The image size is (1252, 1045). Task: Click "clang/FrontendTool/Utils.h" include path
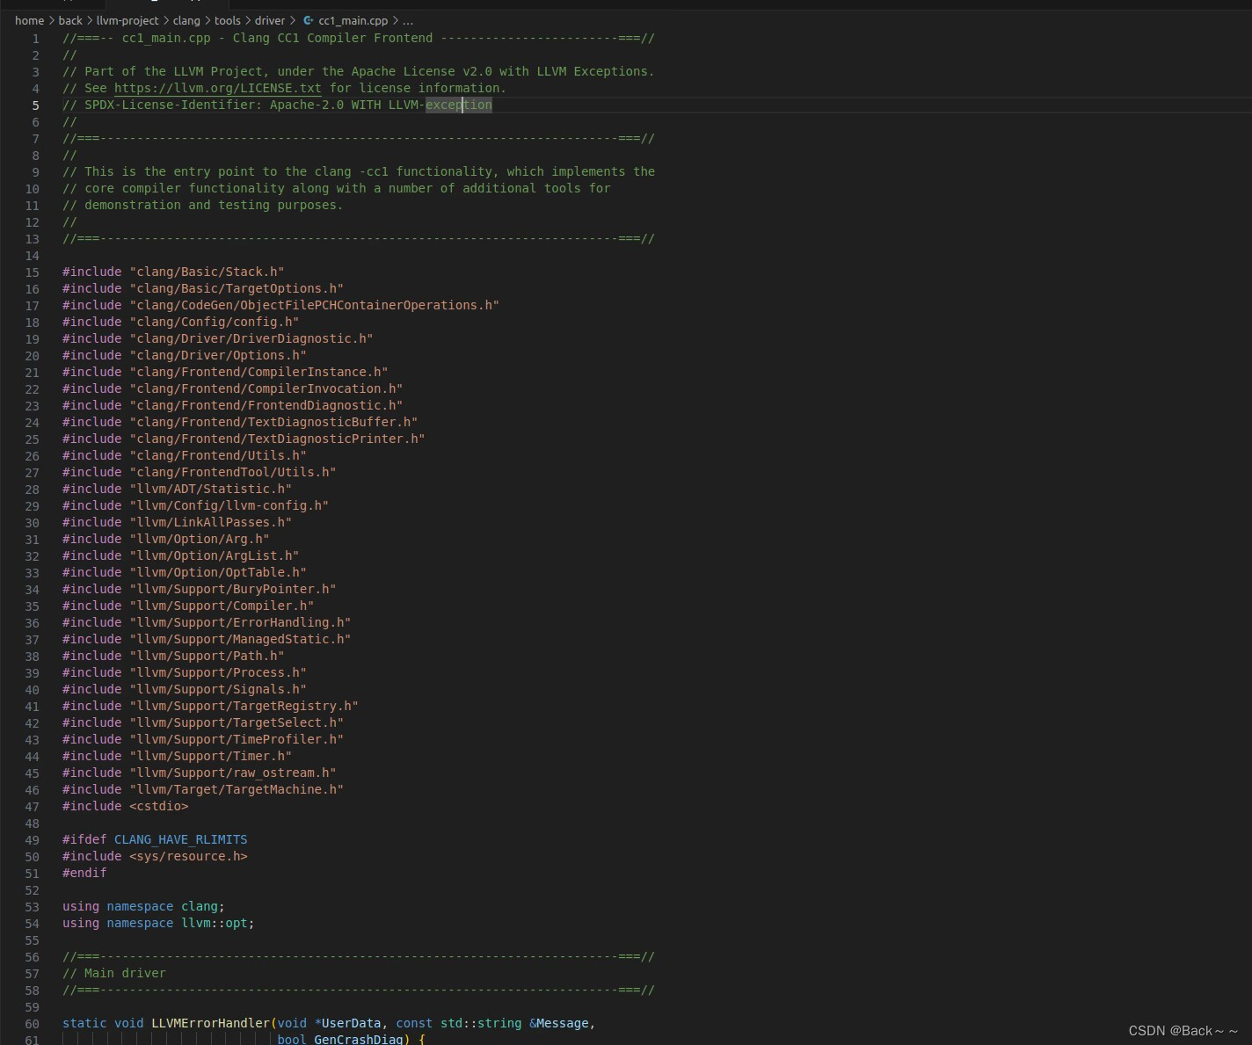pos(233,472)
